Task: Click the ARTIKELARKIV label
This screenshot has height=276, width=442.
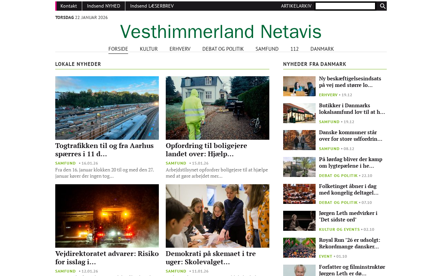Action: [x=296, y=6]
